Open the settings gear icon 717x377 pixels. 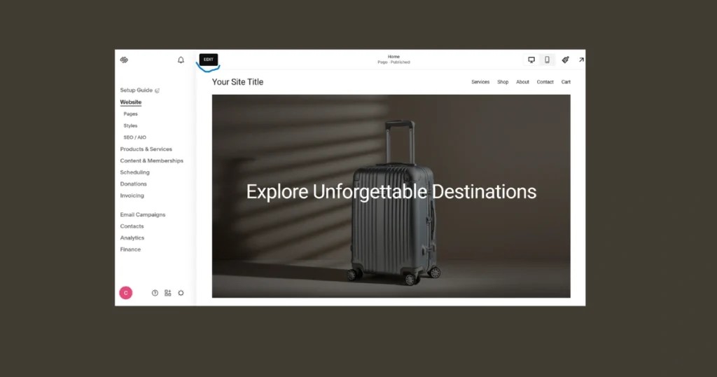click(181, 293)
